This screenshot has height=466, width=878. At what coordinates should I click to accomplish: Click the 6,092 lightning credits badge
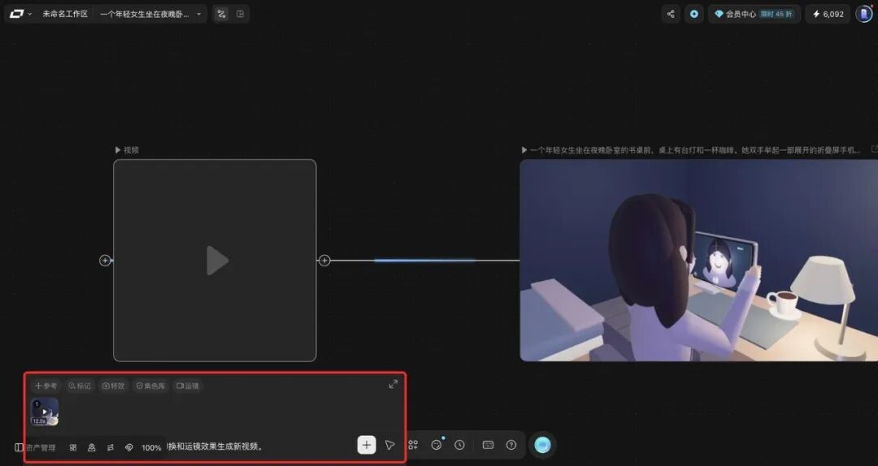pos(828,14)
